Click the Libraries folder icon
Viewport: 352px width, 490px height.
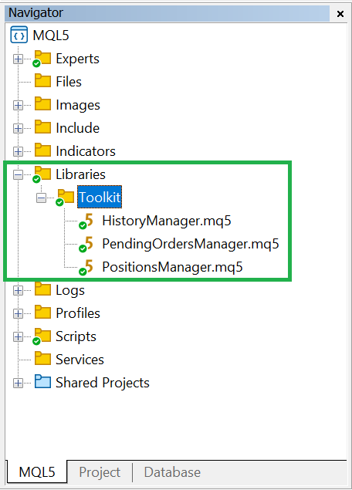click(x=42, y=174)
